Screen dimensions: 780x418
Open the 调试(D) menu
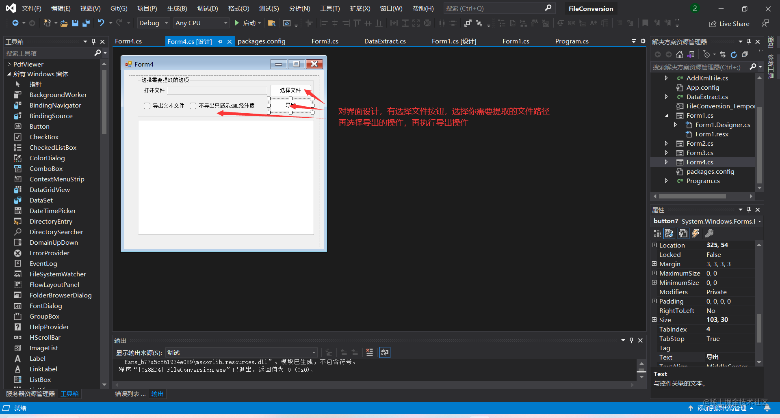(208, 8)
